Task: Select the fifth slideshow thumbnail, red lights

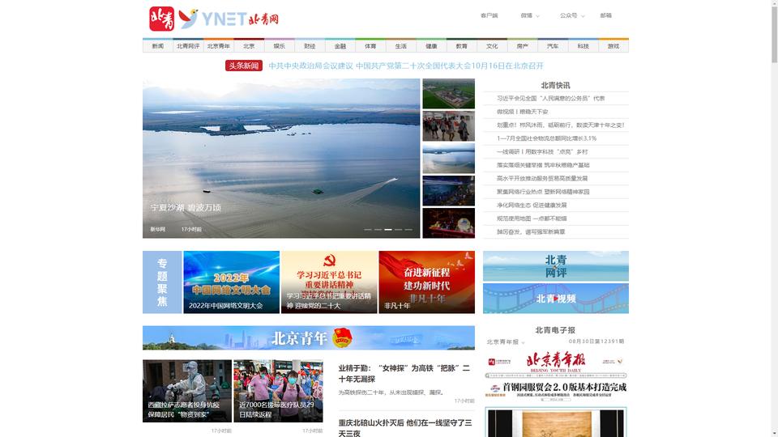Action: coord(448,223)
